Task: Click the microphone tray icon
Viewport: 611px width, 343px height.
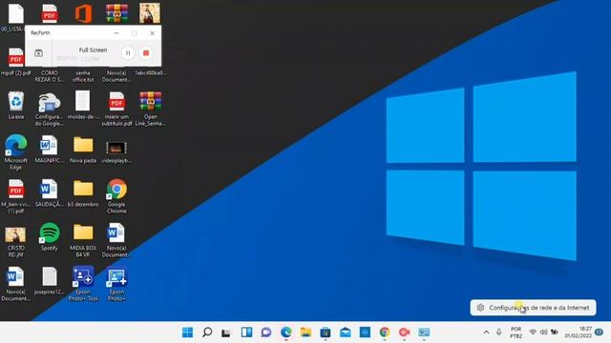Action: pos(498,333)
